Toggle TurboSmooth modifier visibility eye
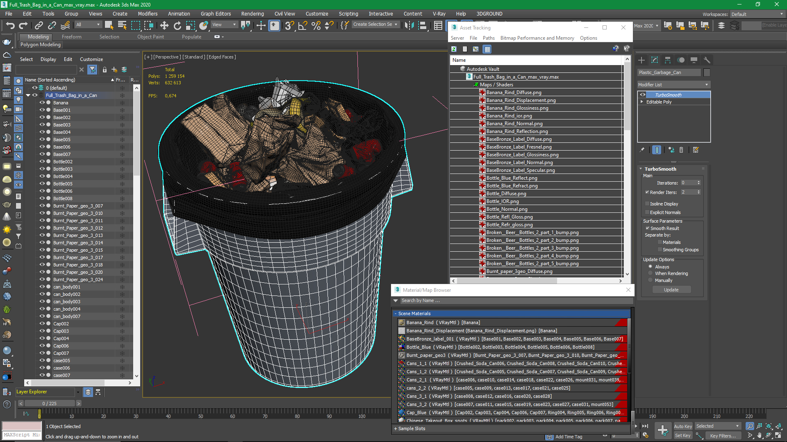This screenshot has width=787, height=442. tap(643, 95)
